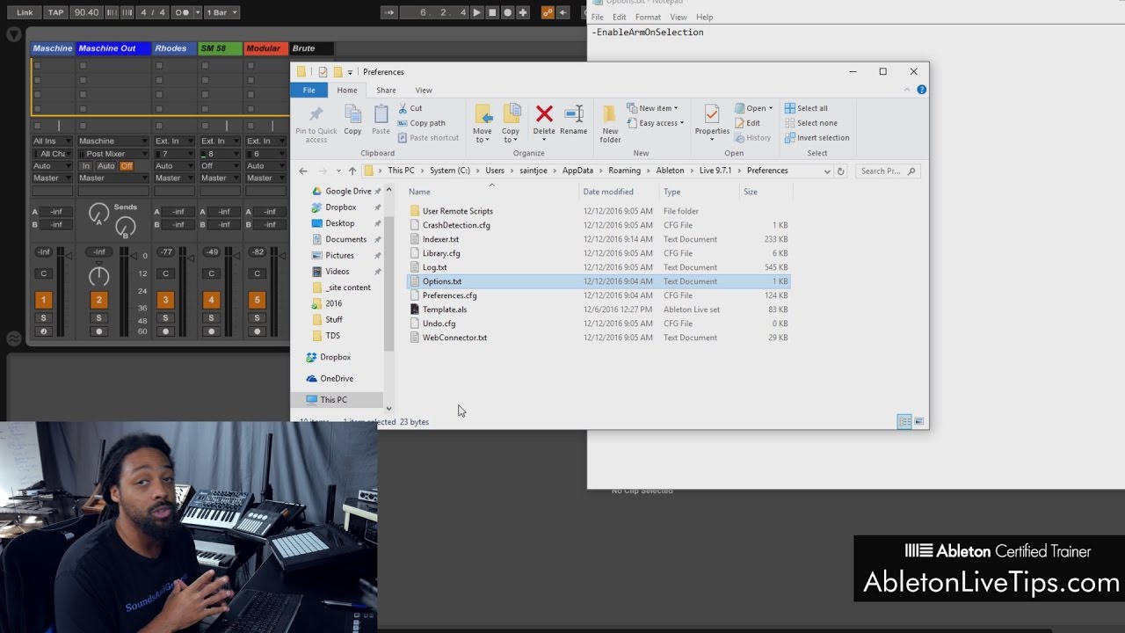Click the Explorer Help question mark icon

click(921, 90)
